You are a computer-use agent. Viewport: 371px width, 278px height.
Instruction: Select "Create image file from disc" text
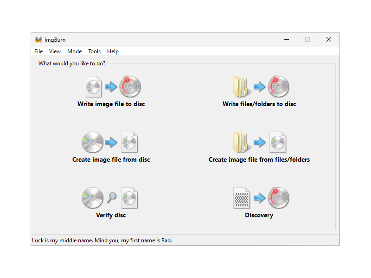click(x=111, y=160)
